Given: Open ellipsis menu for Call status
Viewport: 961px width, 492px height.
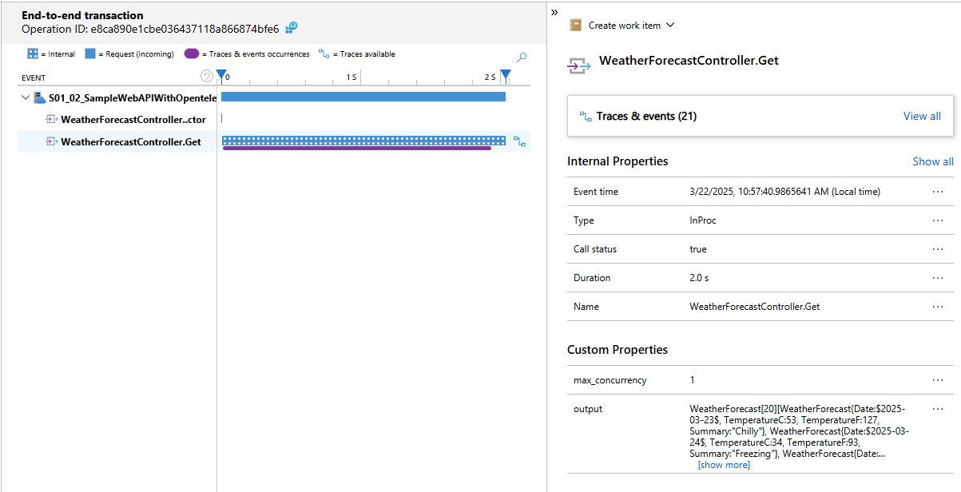Looking at the screenshot, I should point(938,249).
